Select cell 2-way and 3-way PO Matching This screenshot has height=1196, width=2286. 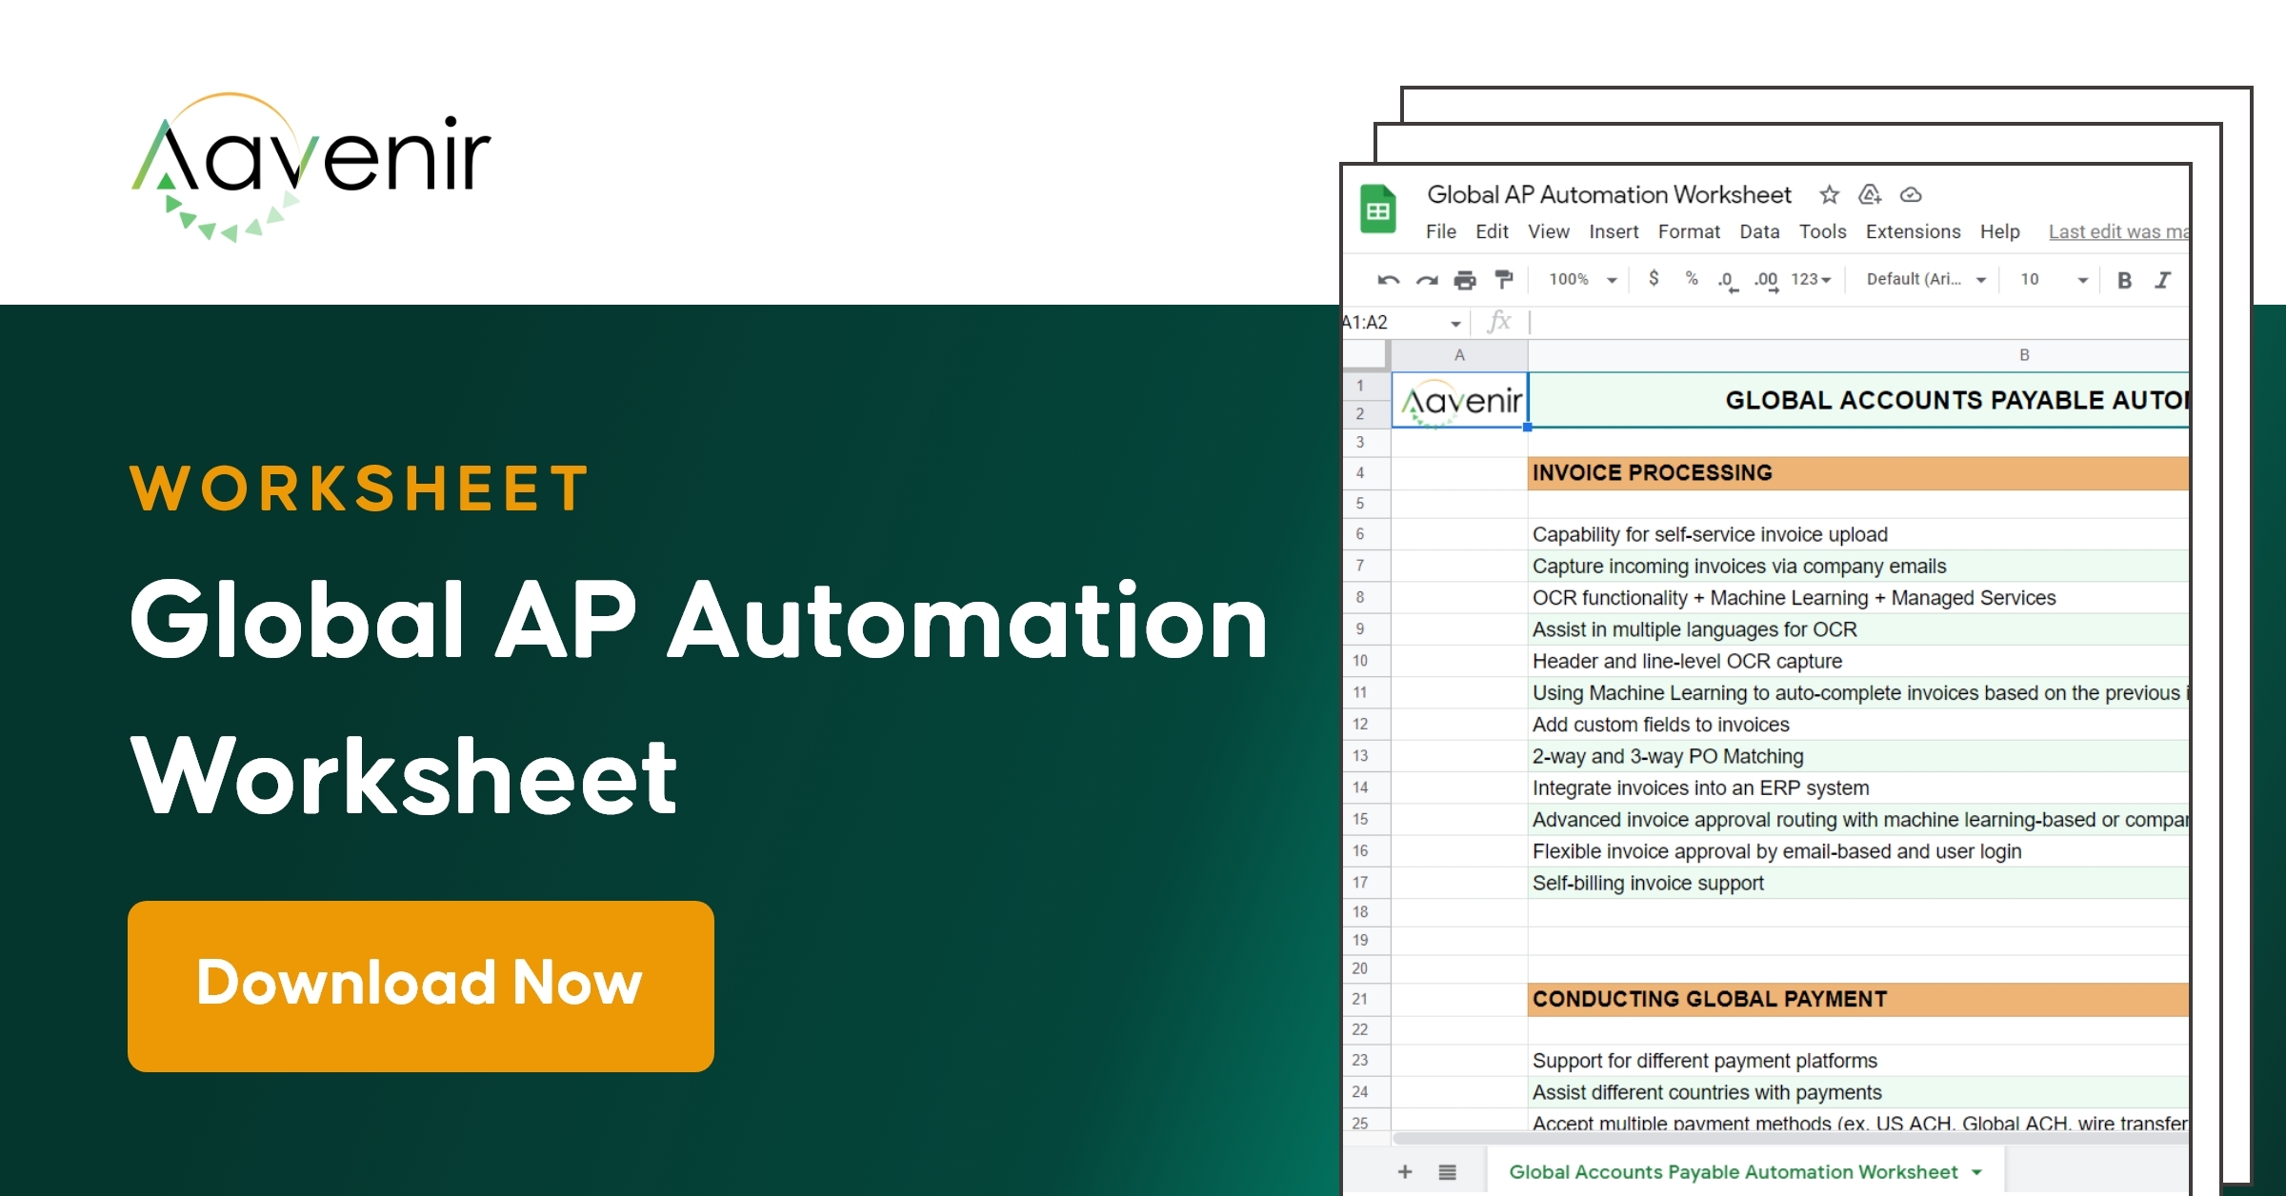(1858, 756)
